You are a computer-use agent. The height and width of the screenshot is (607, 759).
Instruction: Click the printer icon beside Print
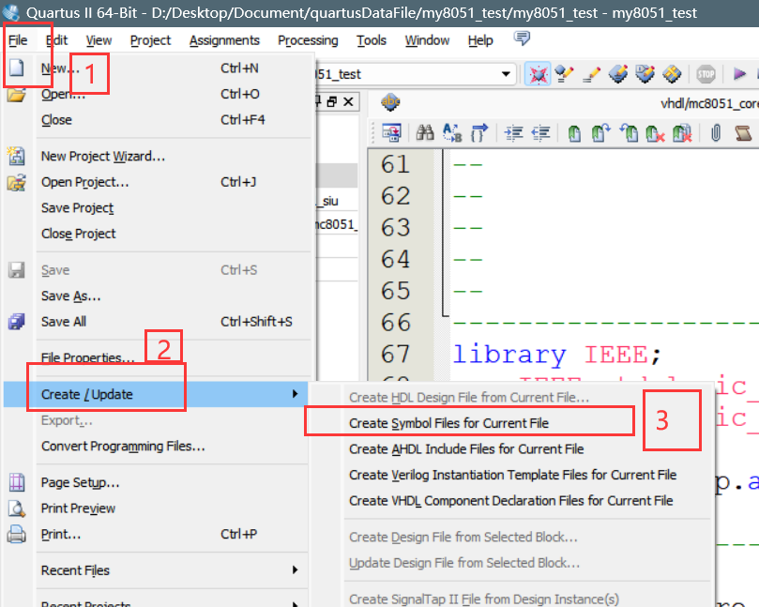(17, 534)
